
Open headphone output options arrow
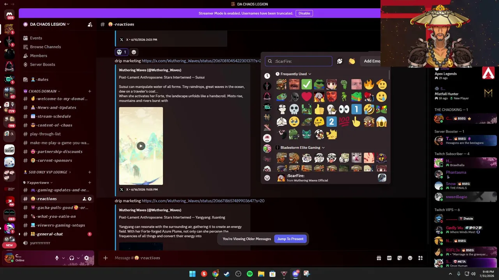78,258
